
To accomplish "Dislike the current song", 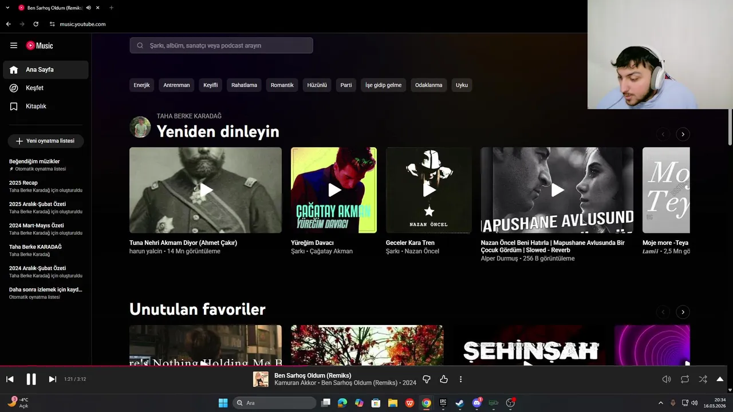I will [426, 379].
